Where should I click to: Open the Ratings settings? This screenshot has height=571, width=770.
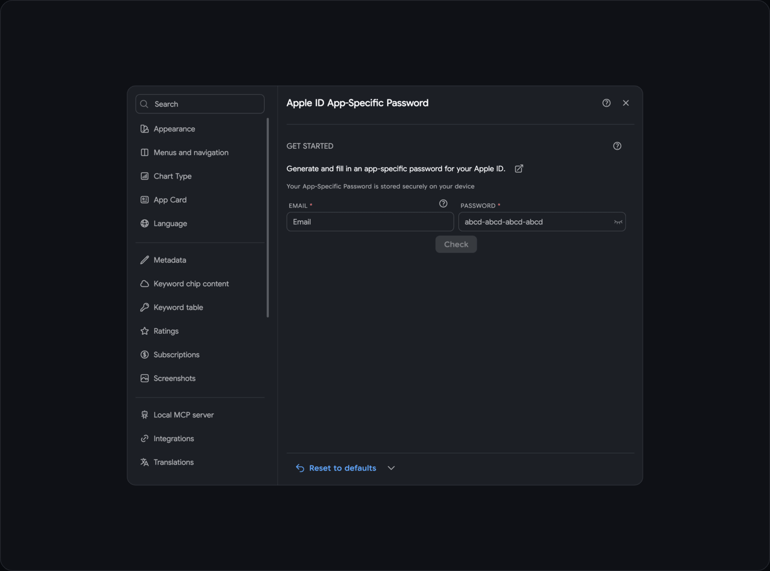(x=200, y=331)
